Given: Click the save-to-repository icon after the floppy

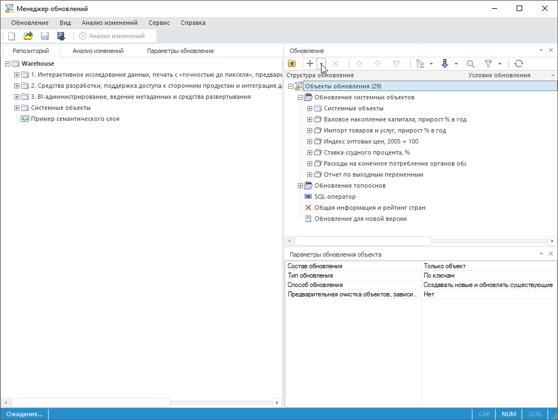Looking at the screenshot, I should point(61,36).
